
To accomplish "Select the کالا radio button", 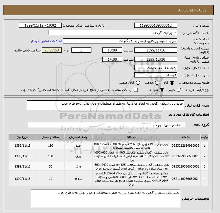I will pos(172,83).
